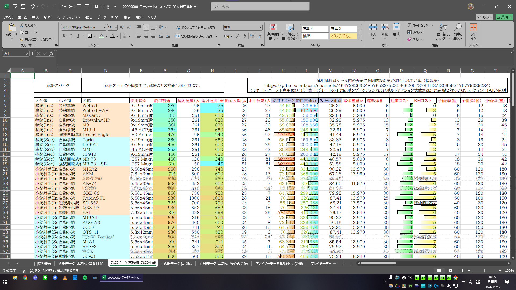Apply percent style
516x290 pixels.
coord(238,36)
